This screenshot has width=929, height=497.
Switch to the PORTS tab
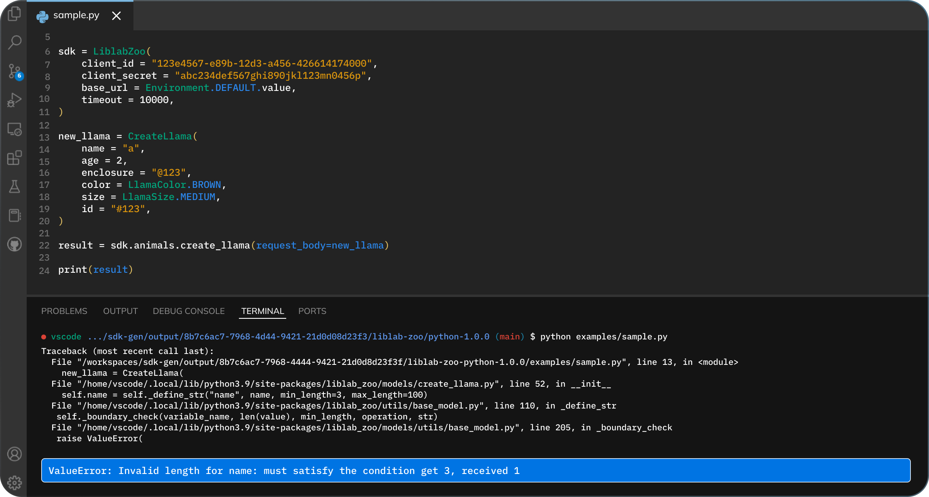click(x=312, y=311)
